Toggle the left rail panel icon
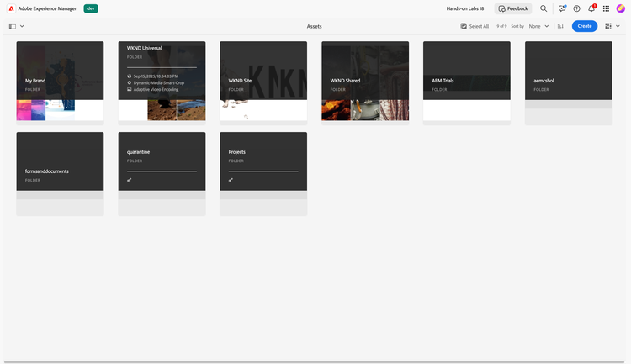The height and width of the screenshot is (364, 631). click(x=13, y=26)
